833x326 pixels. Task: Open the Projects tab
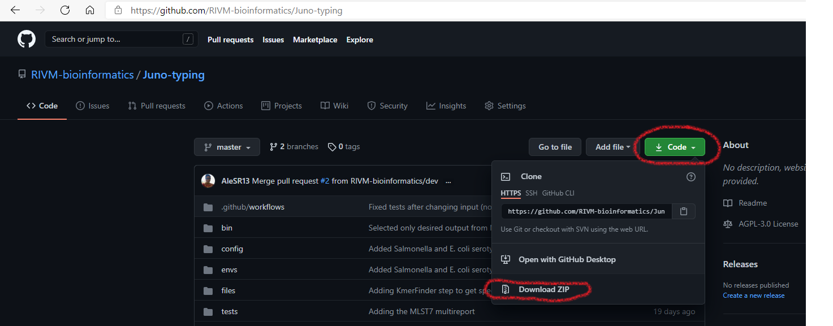[x=282, y=106]
